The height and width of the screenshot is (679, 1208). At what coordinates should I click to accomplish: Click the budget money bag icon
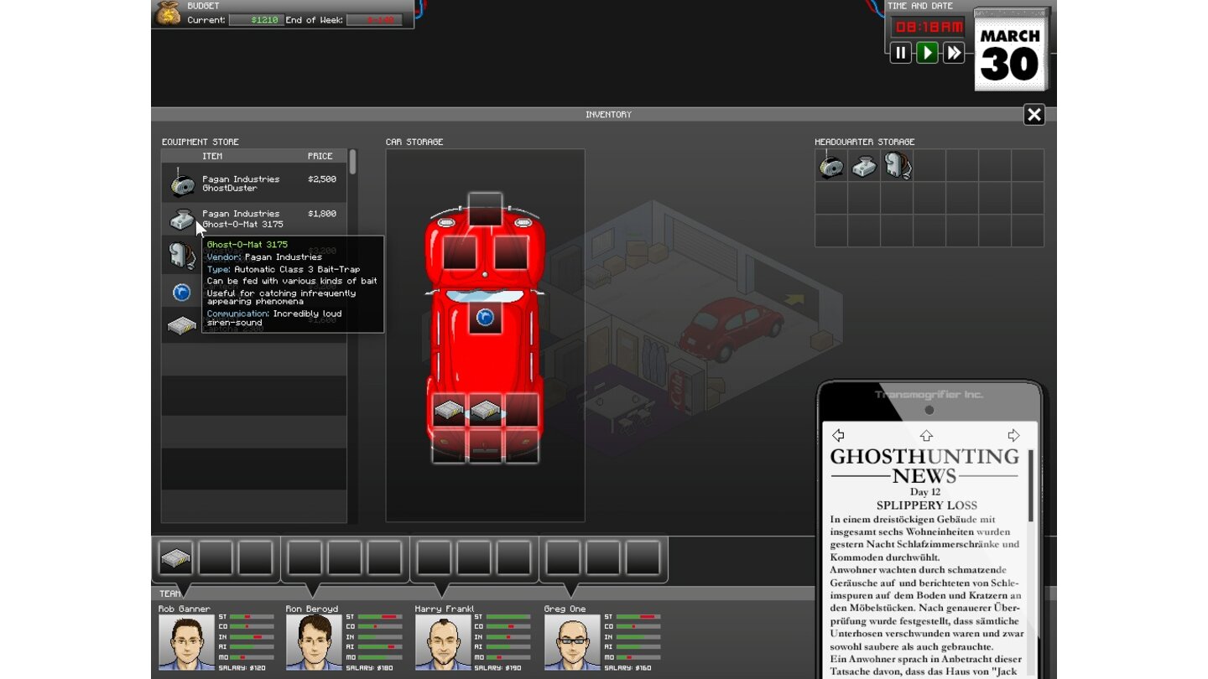168,13
